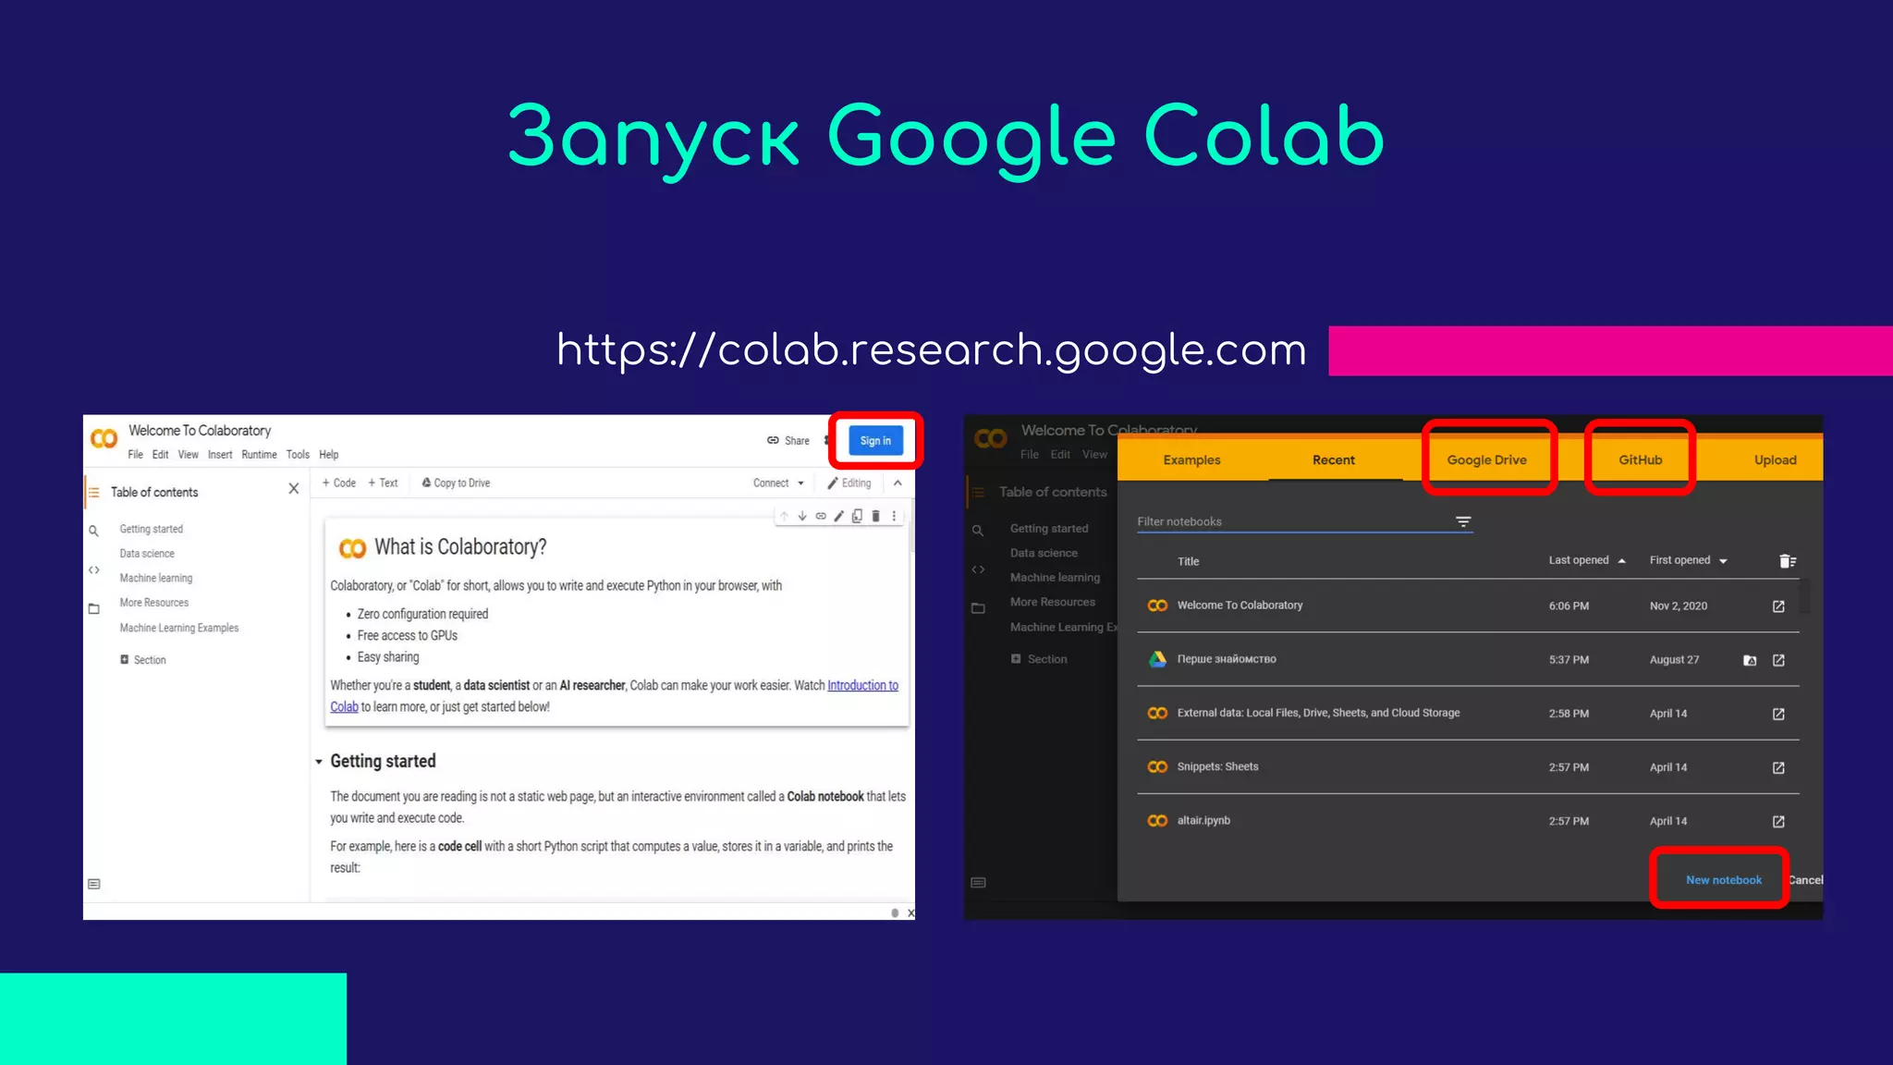
Task: Click New notebook in the dialog
Action: pos(1723,880)
